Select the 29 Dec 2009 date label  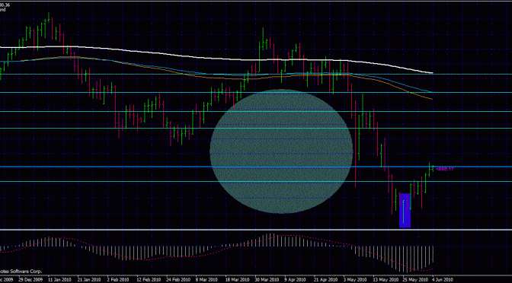(30, 280)
